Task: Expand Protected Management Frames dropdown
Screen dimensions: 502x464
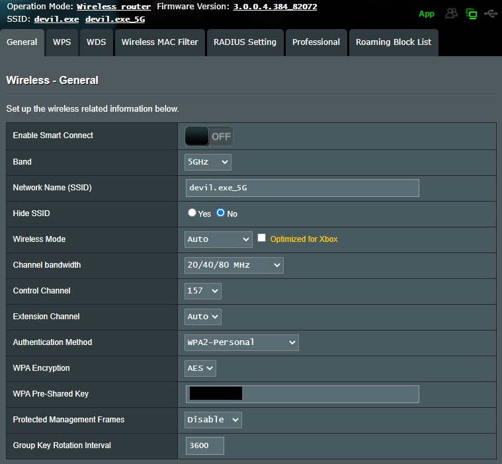Action: pyautogui.click(x=213, y=420)
